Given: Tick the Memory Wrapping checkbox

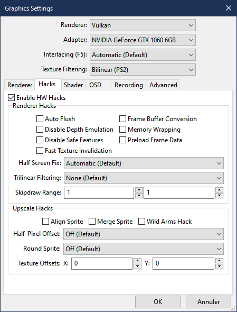Looking at the screenshot, I should point(122,130).
